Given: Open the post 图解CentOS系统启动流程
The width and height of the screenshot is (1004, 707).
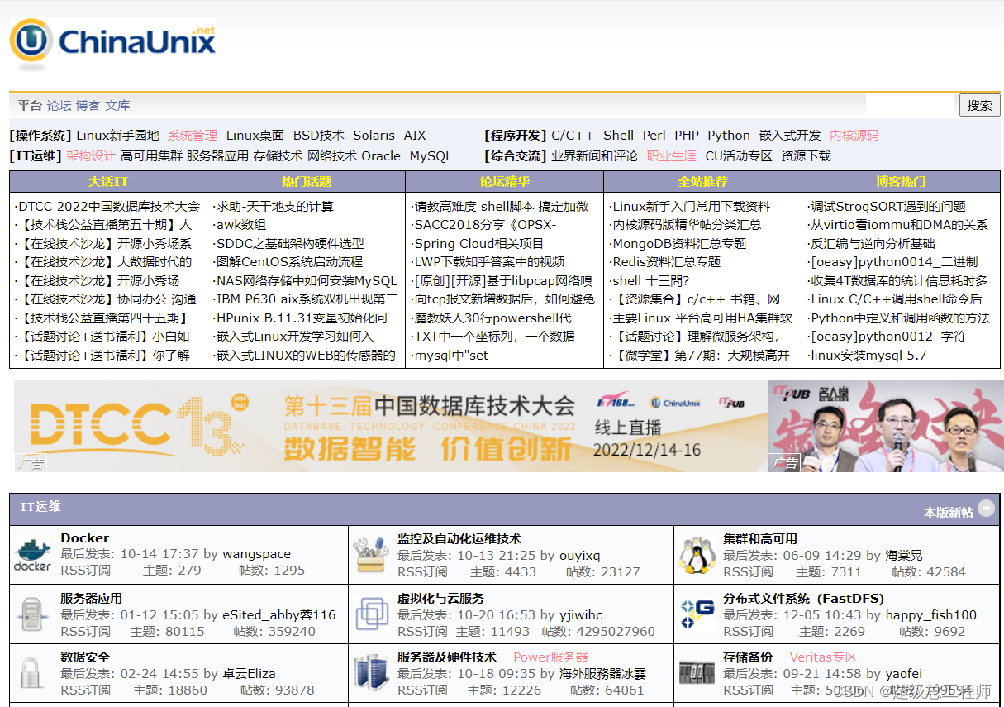Looking at the screenshot, I should pos(289,262).
